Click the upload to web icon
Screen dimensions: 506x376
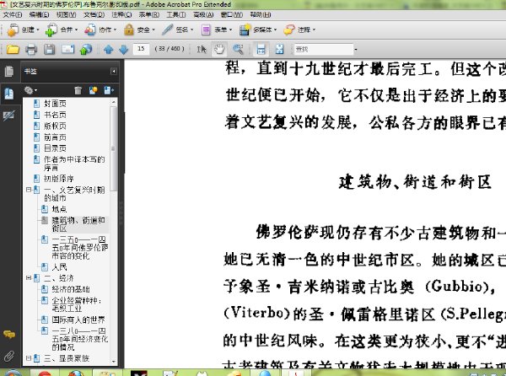pos(86,50)
